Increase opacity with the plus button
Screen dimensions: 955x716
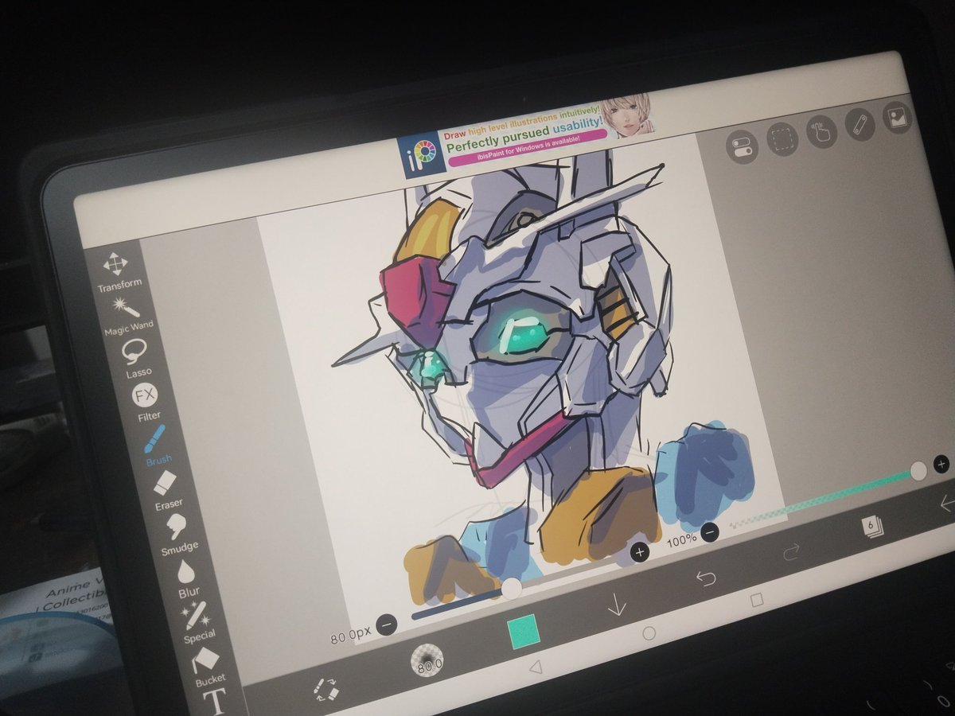[x=941, y=464]
